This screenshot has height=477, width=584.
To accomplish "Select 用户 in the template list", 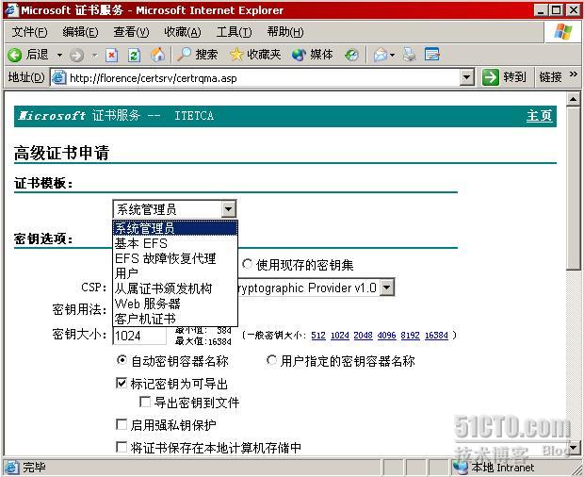I will (x=175, y=273).
